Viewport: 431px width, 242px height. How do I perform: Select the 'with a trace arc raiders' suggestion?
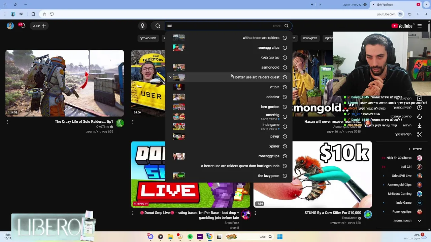tap(229, 38)
